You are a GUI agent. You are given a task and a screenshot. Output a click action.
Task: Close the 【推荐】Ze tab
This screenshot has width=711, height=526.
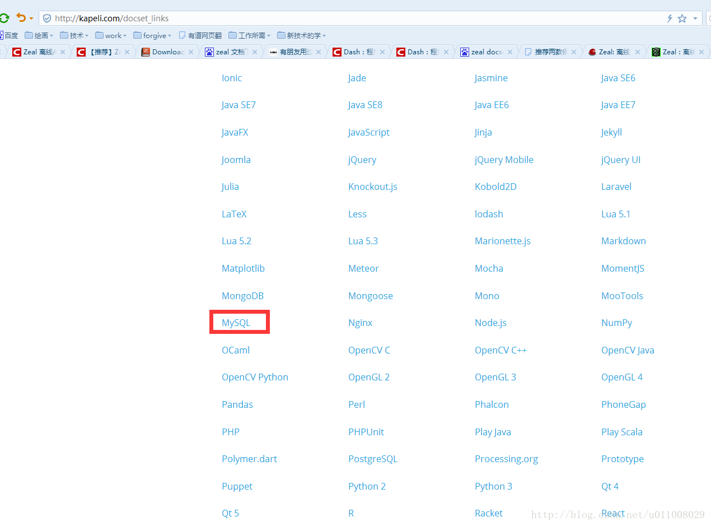127,52
